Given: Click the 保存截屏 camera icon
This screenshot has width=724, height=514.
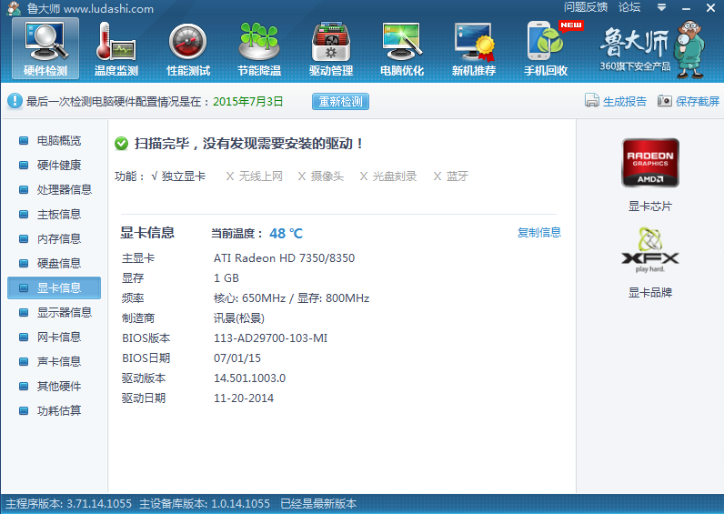Looking at the screenshot, I should point(665,101).
